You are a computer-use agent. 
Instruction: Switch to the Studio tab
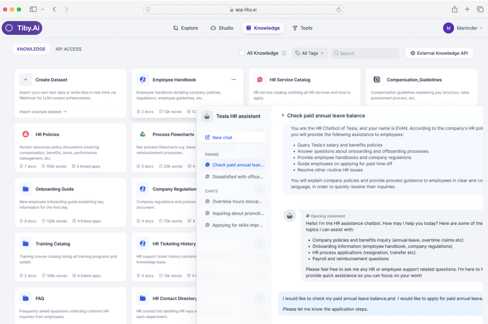click(222, 28)
